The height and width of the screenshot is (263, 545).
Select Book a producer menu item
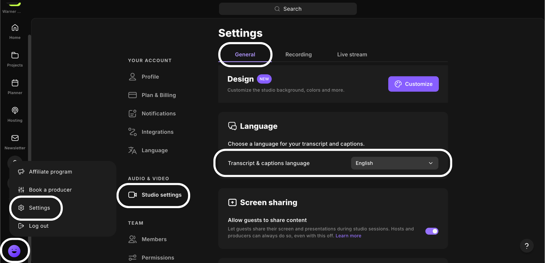50,190
